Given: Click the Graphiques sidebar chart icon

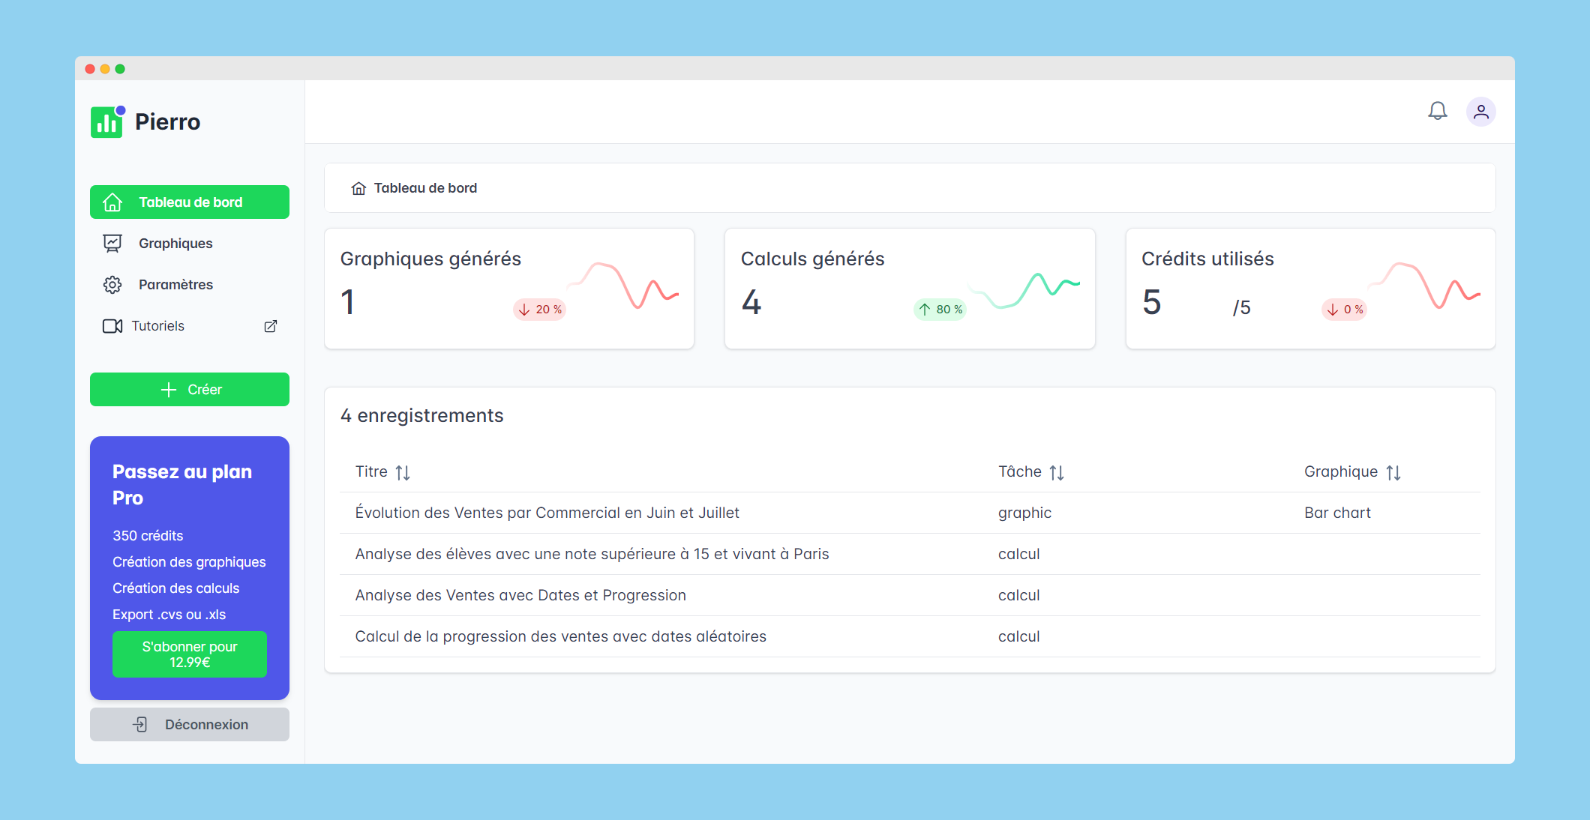Looking at the screenshot, I should click(112, 243).
